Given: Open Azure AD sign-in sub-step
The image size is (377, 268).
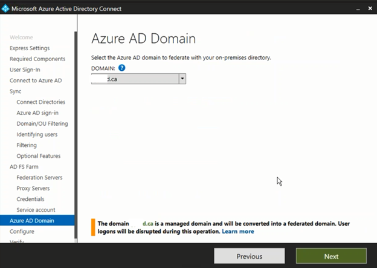Looking at the screenshot, I should pyautogui.click(x=37, y=113).
